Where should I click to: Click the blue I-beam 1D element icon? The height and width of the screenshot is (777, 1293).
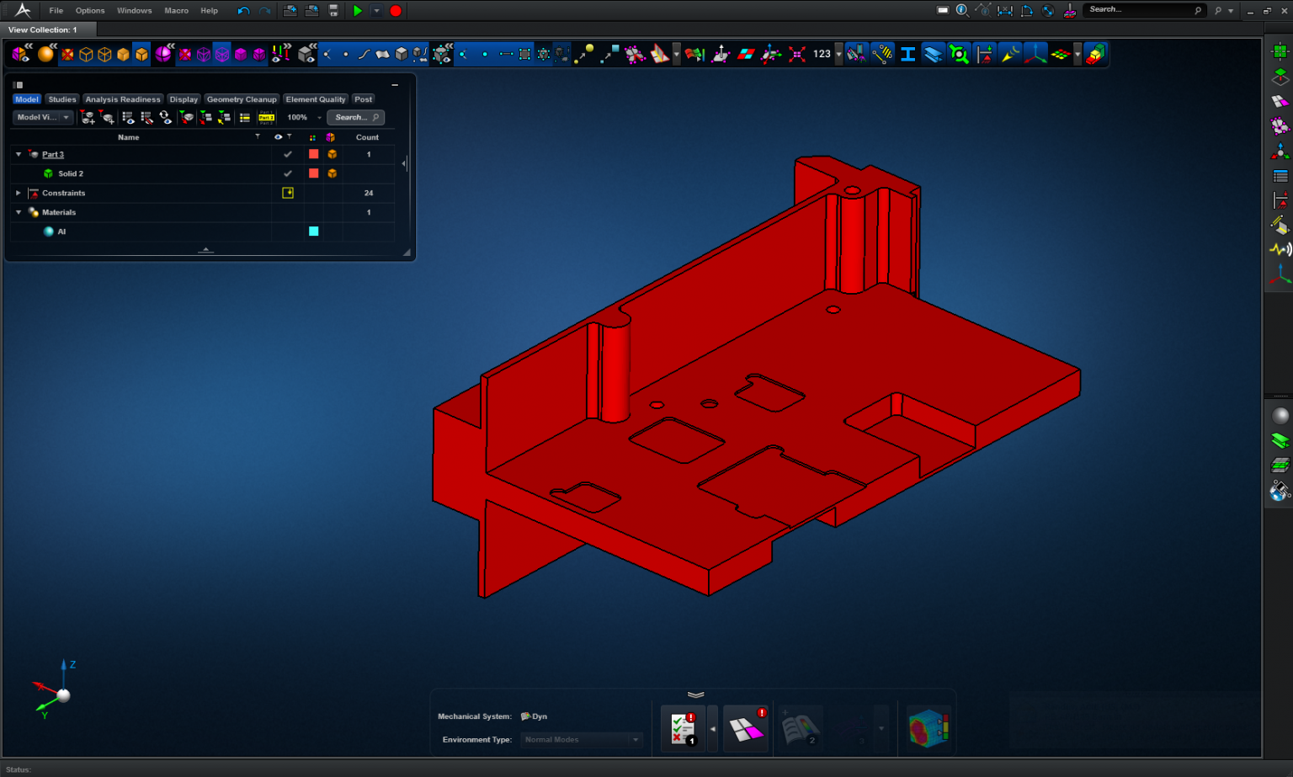[x=907, y=53]
